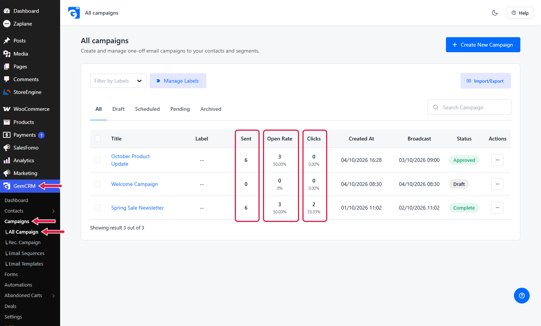Image resolution: width=541 pixels, height=326 pixels.
Task: Open the Spring Sale Newsletter campaign link
Action: [x=138, y=208]
